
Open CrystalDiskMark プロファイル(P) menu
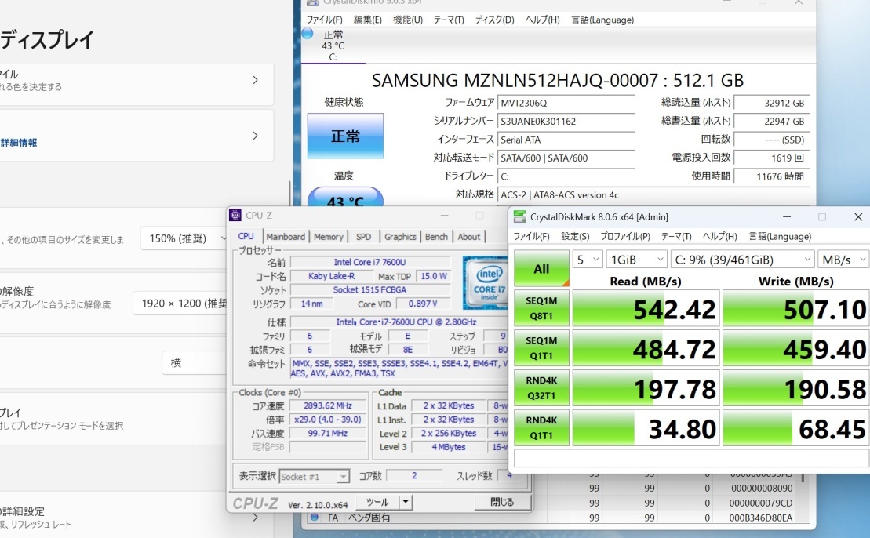(625, 236)
